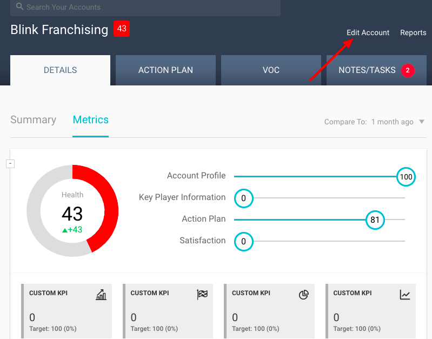432x339 pixels.
Task: Show the Summary view
Action: [33, 120]
